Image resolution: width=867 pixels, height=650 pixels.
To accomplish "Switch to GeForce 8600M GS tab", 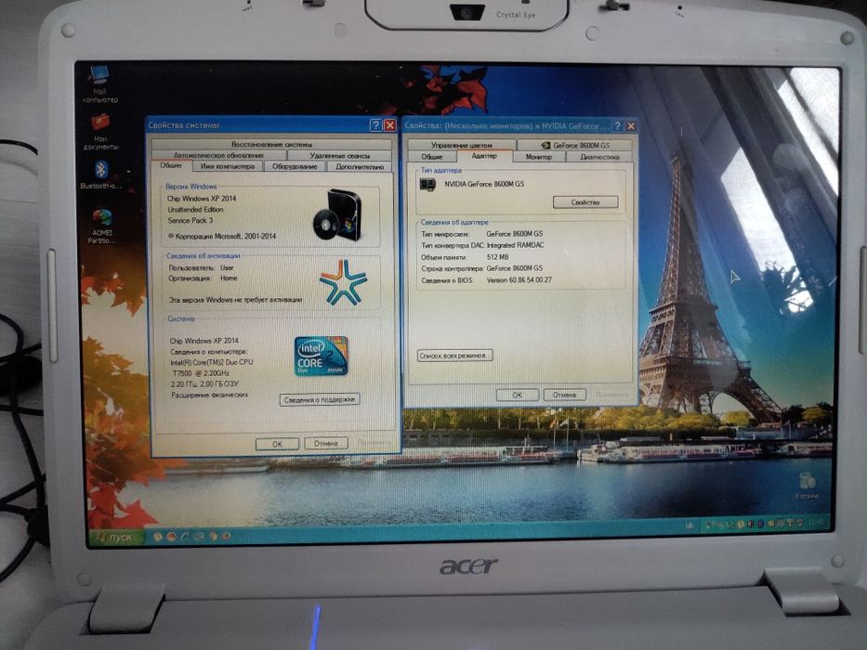I will [575, 145].
